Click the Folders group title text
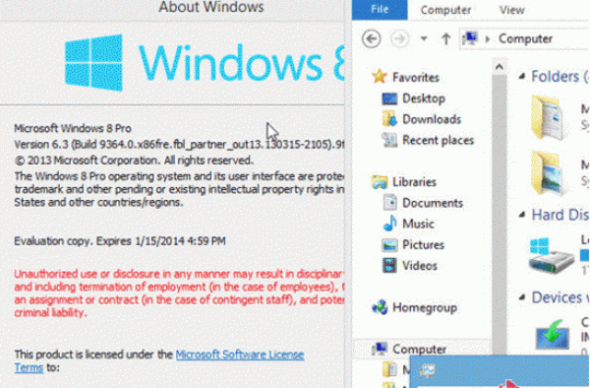Image resolution: width=590 pixels, height=388 pixels. 560,77
